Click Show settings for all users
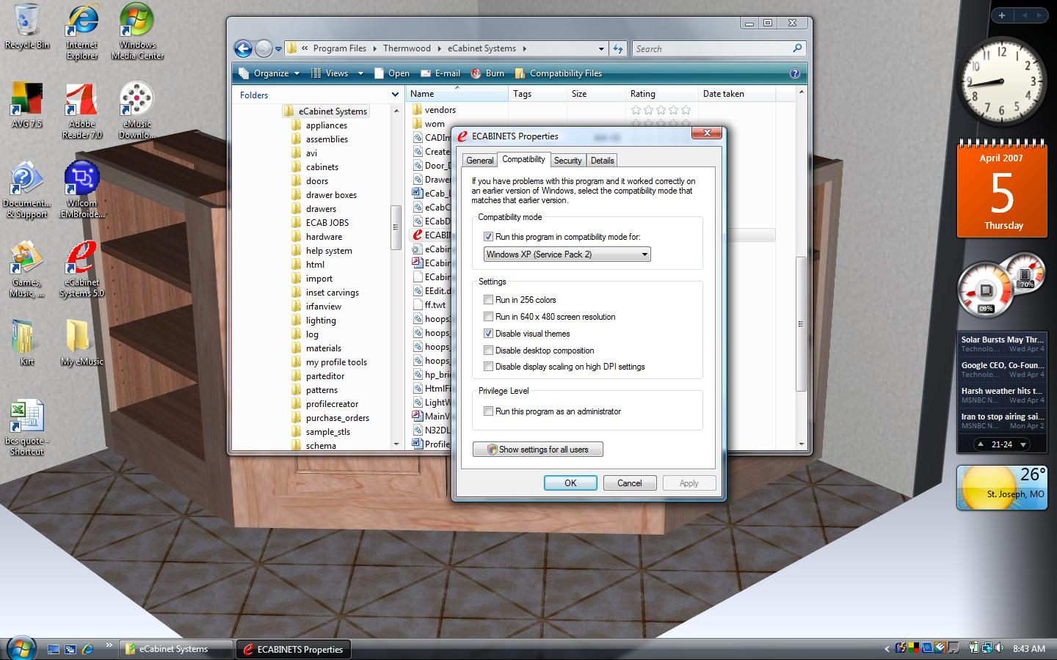Screen dimensions: 1057x660 click(537, 450)
